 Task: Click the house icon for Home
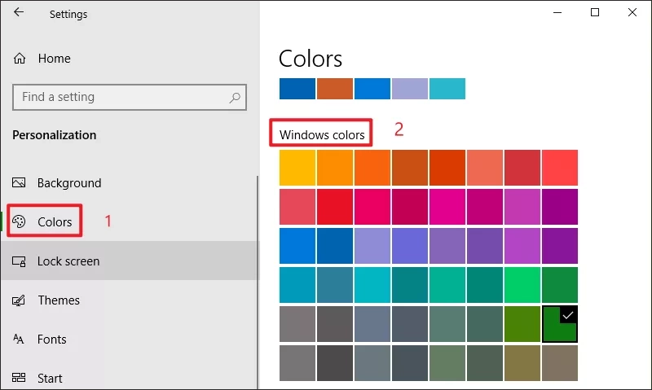pyautogui.click(x=20, y=59)
